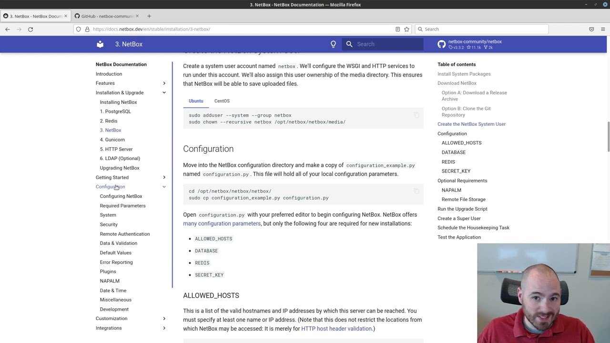Toggle reader view icon in address bar

pyautogui.click(x=397, y=29)
